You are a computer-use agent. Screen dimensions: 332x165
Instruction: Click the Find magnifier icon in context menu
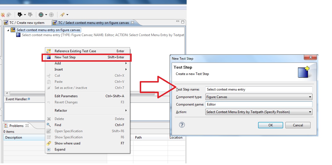point(49,125)
